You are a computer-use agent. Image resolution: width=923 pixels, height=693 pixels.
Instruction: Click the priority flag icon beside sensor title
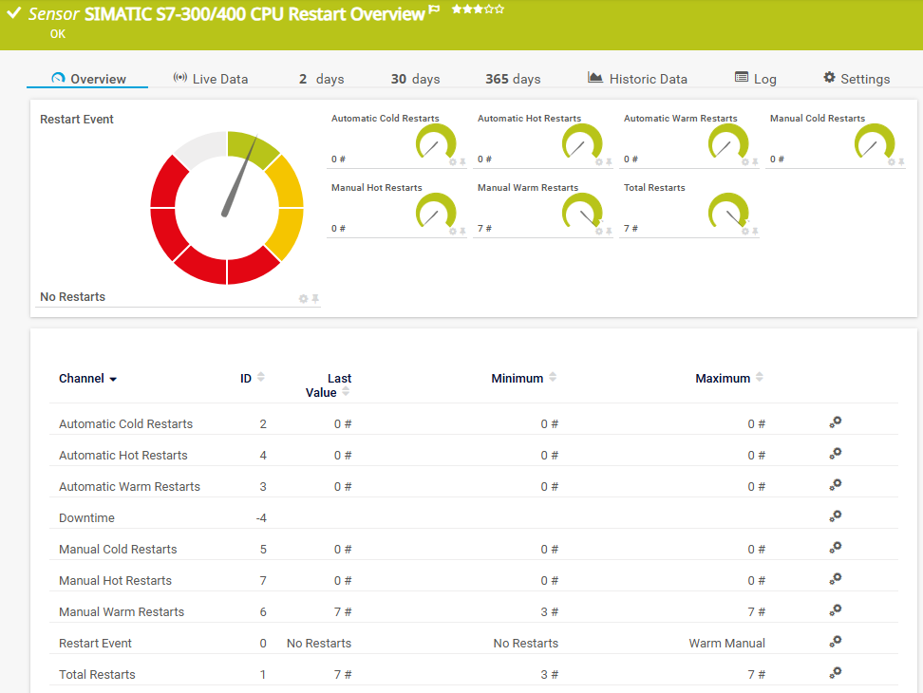coord(435,11)
